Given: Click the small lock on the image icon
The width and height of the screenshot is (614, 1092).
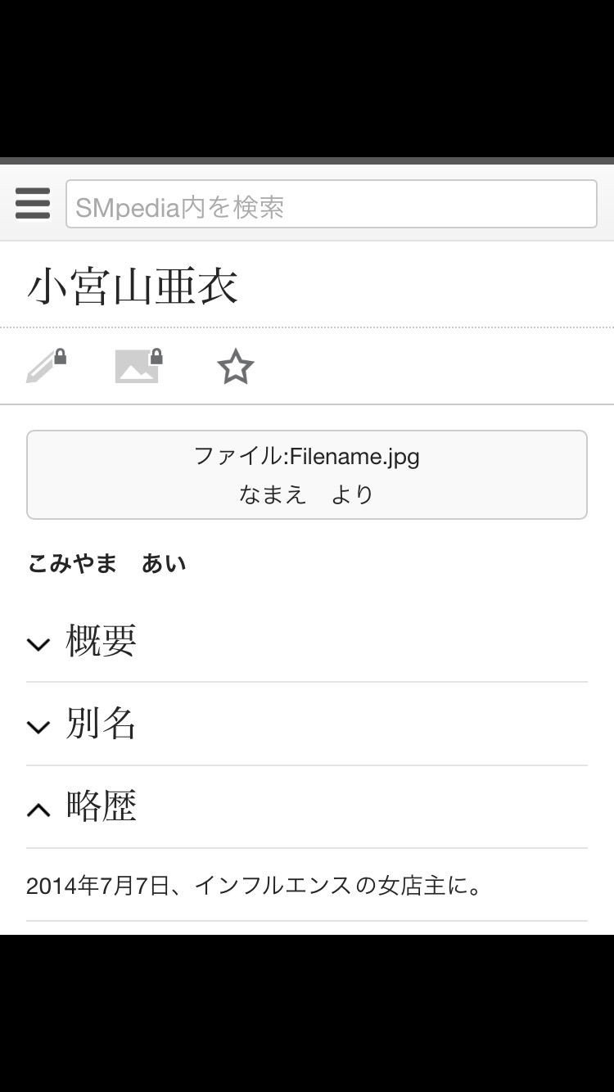Looking at the screenshot, I should [x=156, y=357].
